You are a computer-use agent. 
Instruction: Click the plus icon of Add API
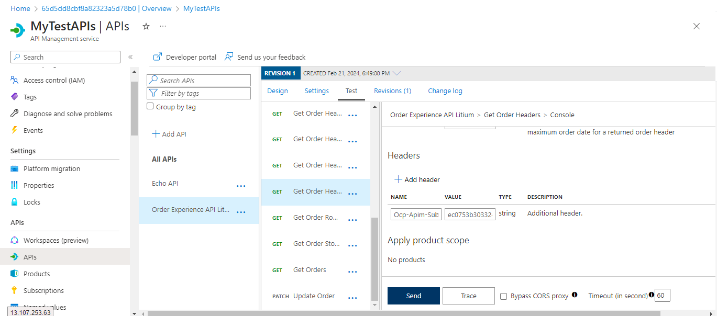click(156, 134)
